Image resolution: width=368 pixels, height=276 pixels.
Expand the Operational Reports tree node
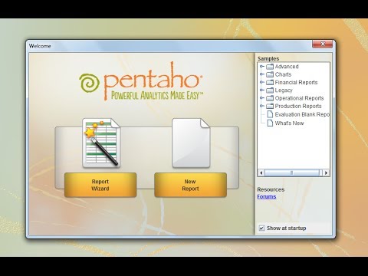pos(261,98)
